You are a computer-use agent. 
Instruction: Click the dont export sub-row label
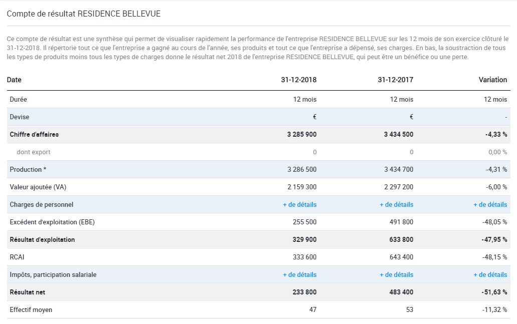coord(34,152)
